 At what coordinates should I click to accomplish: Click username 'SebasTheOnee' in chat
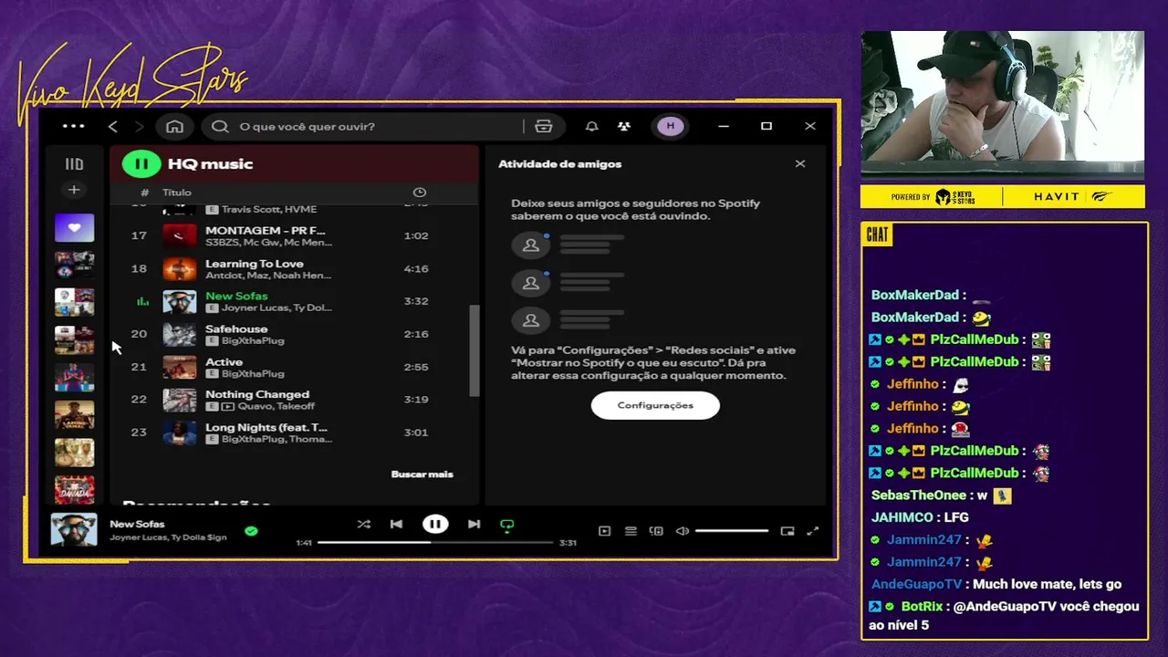tap(918, 495)
